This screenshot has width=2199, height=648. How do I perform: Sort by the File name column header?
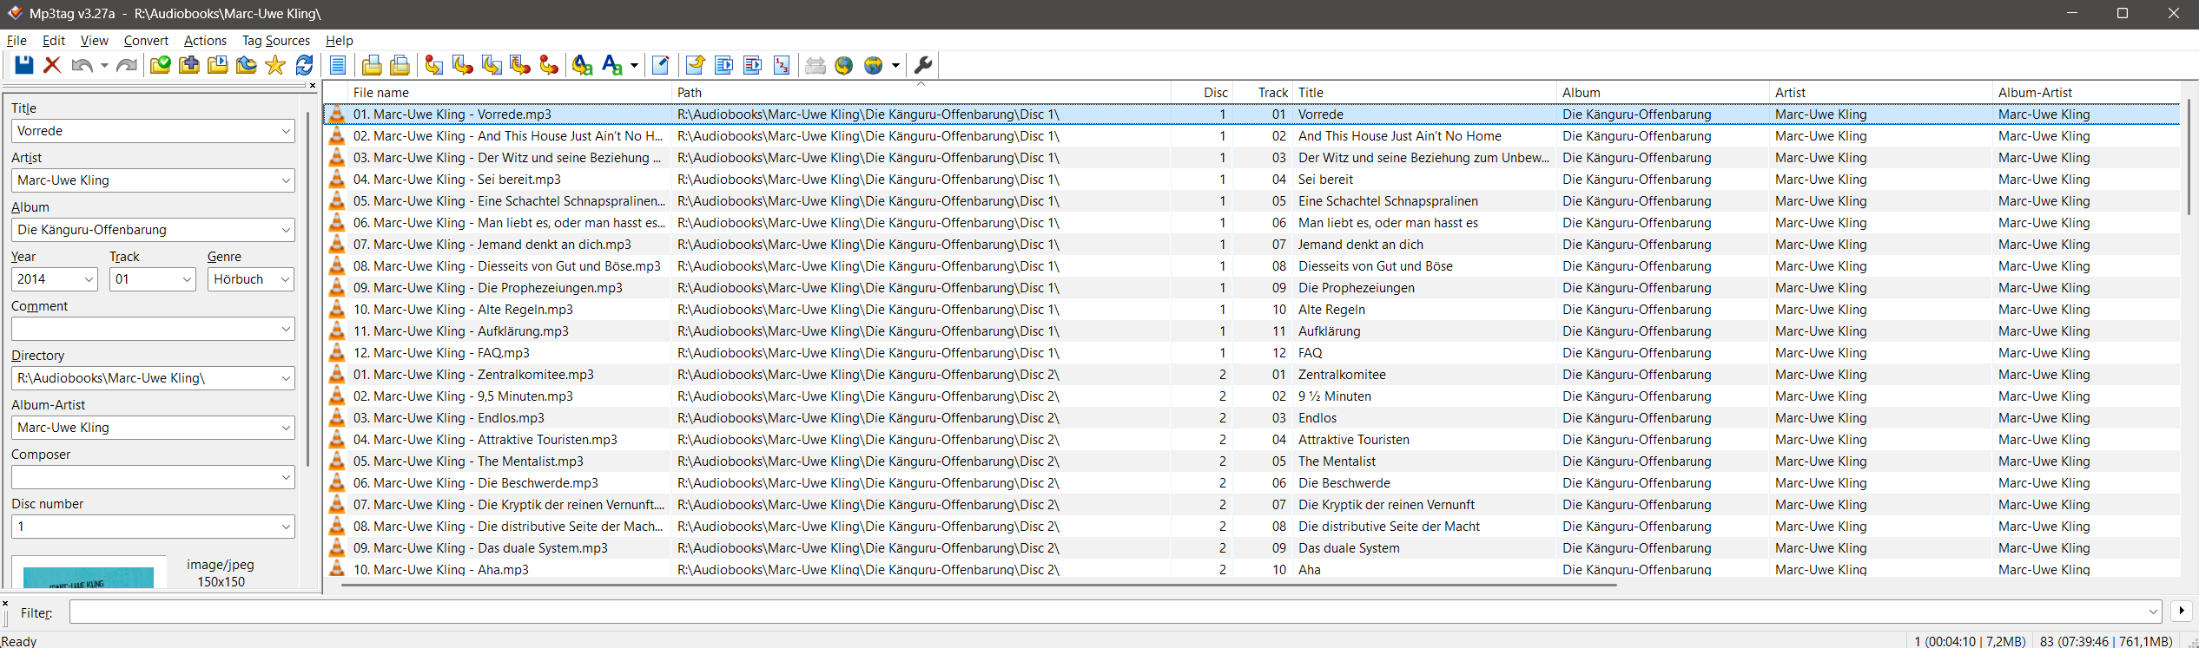[x=510, y=93]
